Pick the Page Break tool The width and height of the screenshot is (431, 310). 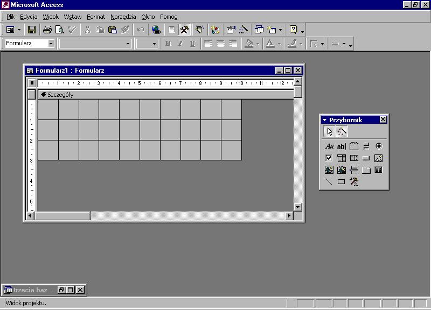click(x=354, y=170)
